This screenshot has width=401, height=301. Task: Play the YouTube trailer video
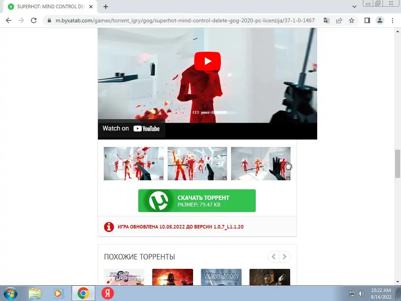[208, 61]
